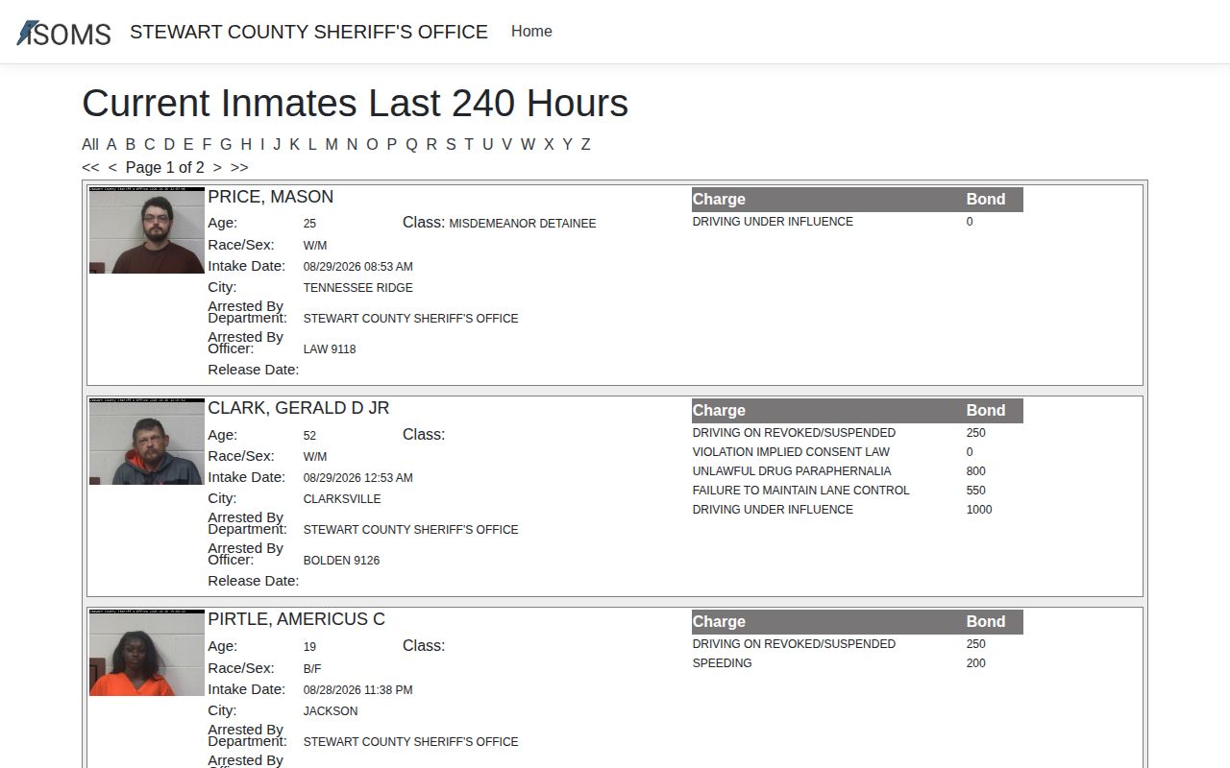Select the SPEEDING charge for Pirtle

(x=723, y=663)
